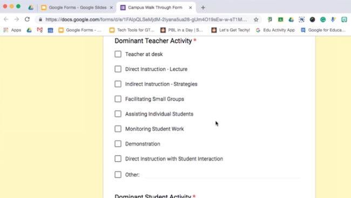Check Direct Instruction with Student Interaction
This screenshot has height=198, width=351.
(x=118, y=159)
